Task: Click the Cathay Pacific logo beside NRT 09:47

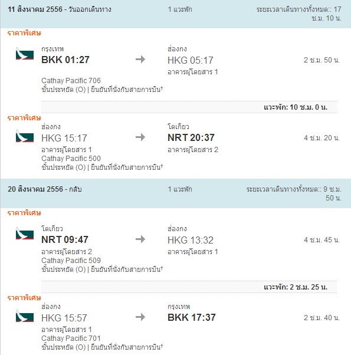Action: coord(25,234)
